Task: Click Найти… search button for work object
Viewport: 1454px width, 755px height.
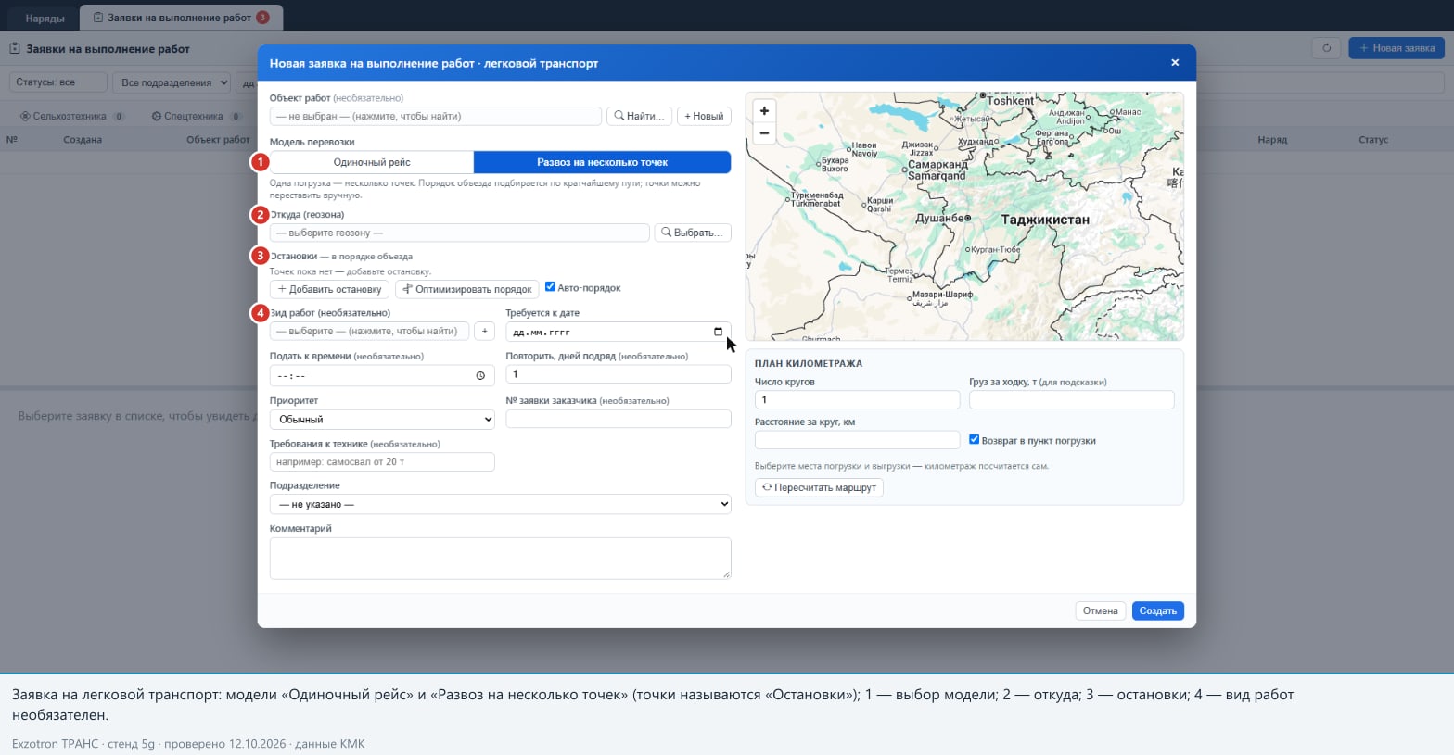Action: [x=639, y=116]
